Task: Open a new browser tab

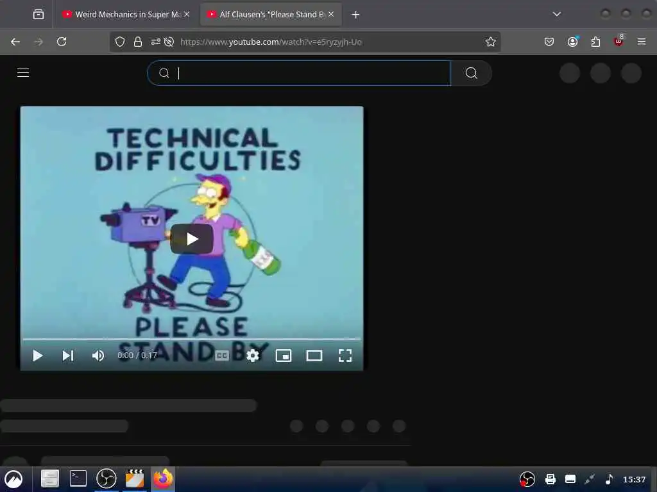Action: 355,15
